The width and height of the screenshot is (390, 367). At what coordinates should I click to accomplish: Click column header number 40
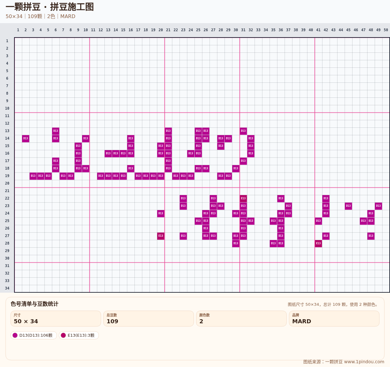(311, 30)
